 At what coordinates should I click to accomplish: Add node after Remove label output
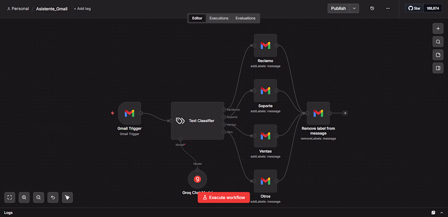(345, 113)
